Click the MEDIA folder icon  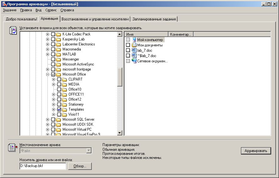coord(64,84)
